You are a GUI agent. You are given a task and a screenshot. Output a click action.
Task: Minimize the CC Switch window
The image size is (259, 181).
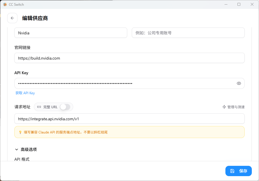[x=226, y=5]
